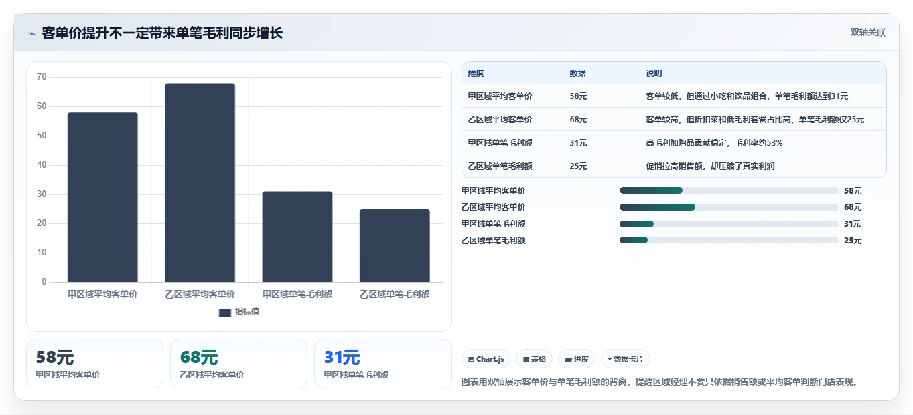
Task: Click the 甲区域单笔毛利额 progress list label
Action: (494, 224)
